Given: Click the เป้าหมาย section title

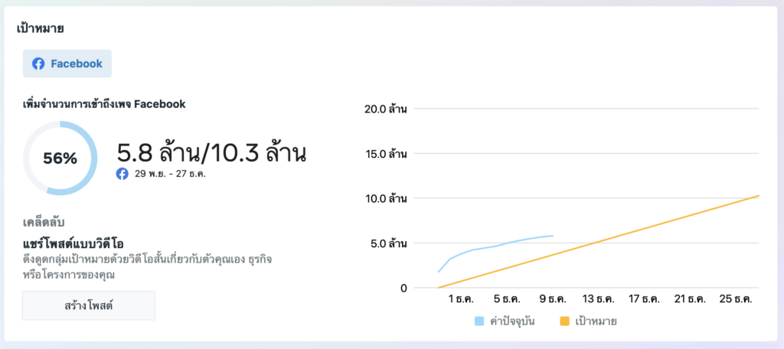Looking at the screenshot, I should tap(40, 28).
